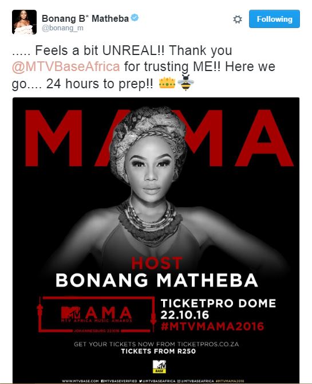The width and height of the screenshot is (312, 384).
Task: Click the red MTV MAMA awards logo
Action: tap(96, 315)
